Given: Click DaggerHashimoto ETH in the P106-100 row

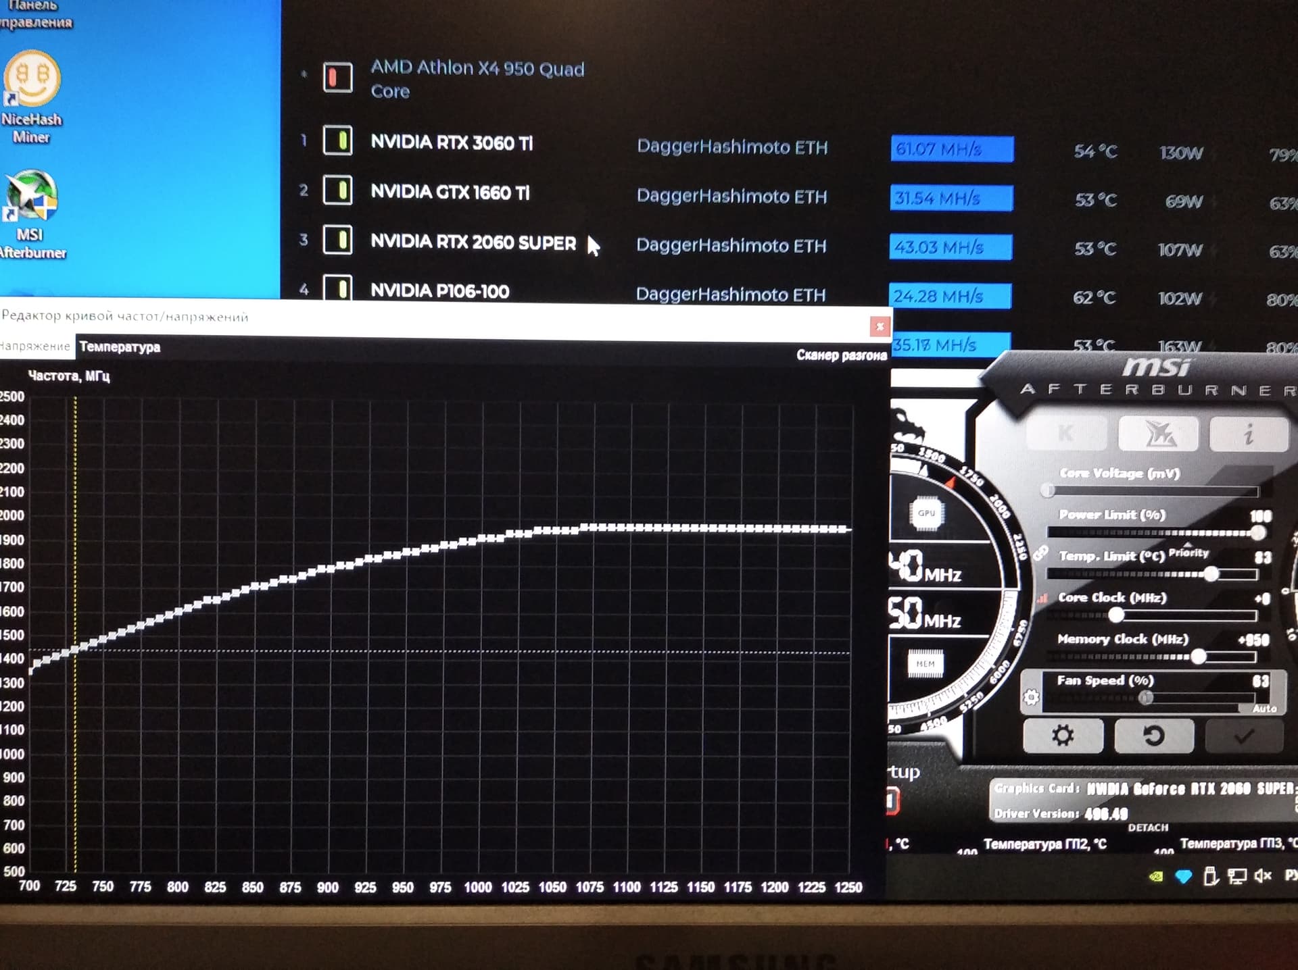Looking at the screenshot, I should 731,295.
